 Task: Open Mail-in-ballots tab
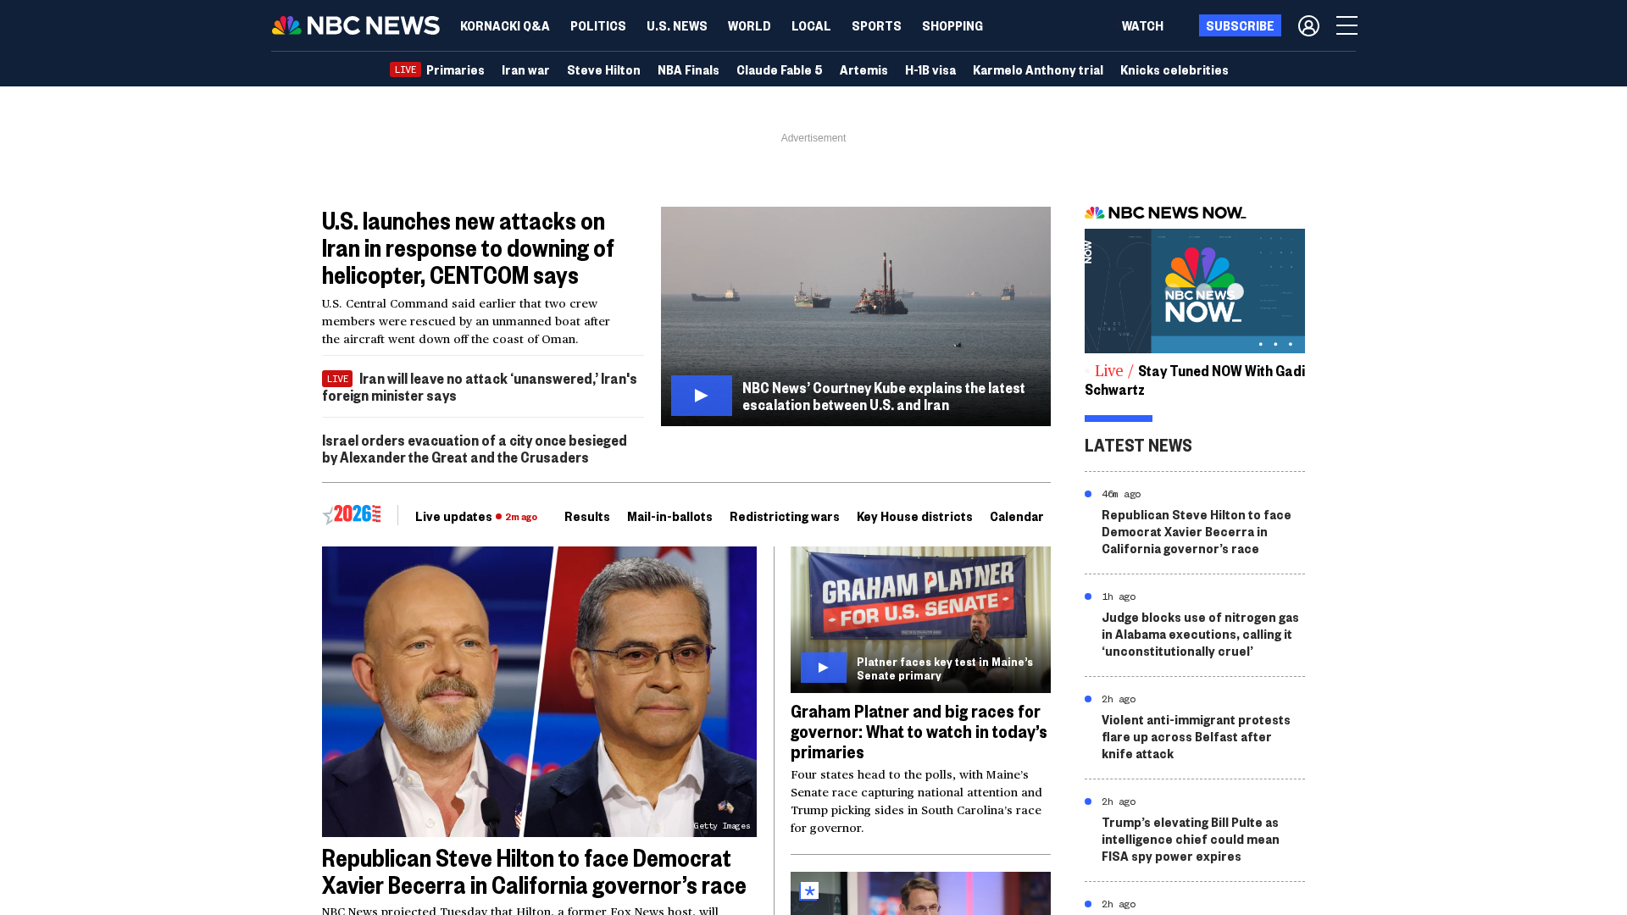click(x=669, y=516)
